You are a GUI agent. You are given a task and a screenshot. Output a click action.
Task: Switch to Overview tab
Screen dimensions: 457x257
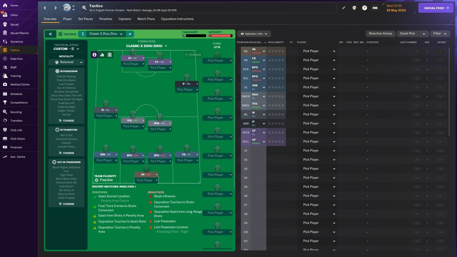point(50,19)
